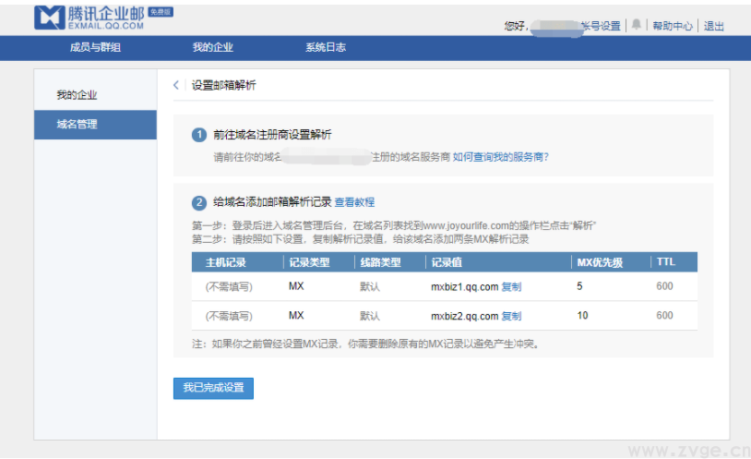The height and width of the screenshot is (459, 751).
Task: Click the mxbiz2.qq.com record text
Action: click(x=465, y=316)
